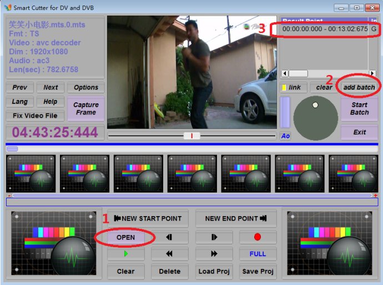Screen dimensions: 383x285
Task: Click the Clear button below play
Action: (x=126, y=271)
